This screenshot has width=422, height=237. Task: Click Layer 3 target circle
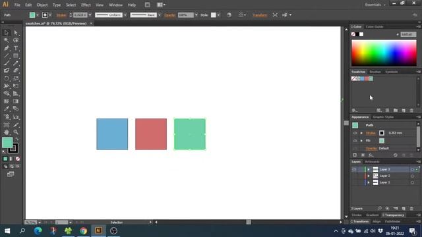pyautogui.click(x=412, y=170)
